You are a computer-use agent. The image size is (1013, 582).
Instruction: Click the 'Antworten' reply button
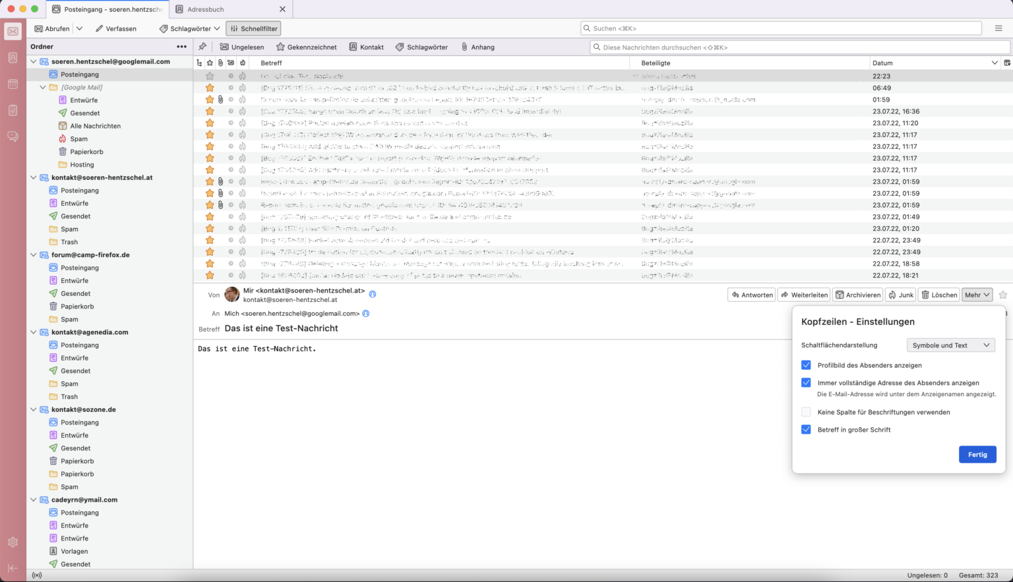751,295
